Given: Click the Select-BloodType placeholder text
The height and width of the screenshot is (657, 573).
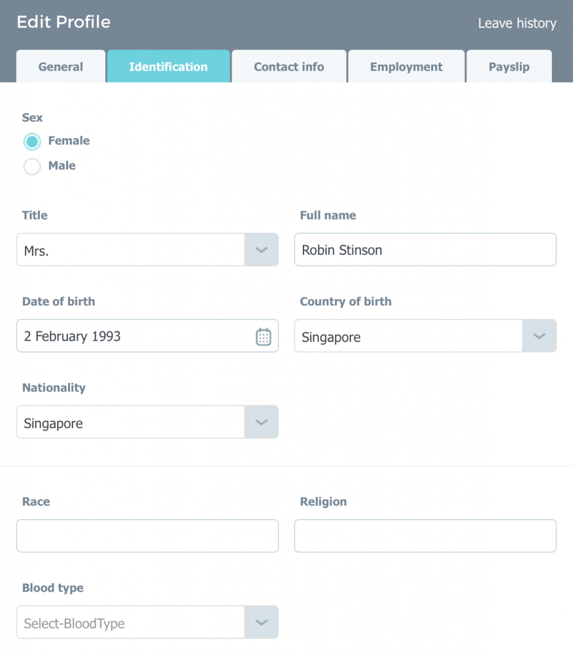Looking at the screenshot, I should (74, 623).
